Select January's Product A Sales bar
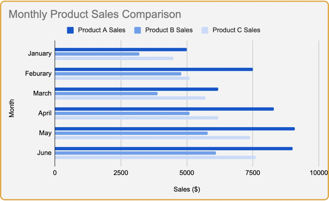This screenshot has width=329, height=201. [x=121, y=49]
